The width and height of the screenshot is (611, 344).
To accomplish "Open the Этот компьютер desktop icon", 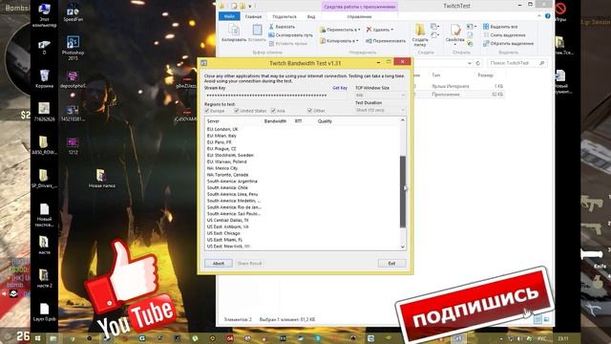I will pyautogui.click(x=44, y=15).
